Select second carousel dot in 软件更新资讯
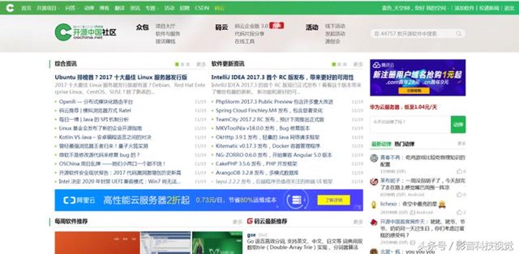The image size is (519, 254). [x=339, y=64]
